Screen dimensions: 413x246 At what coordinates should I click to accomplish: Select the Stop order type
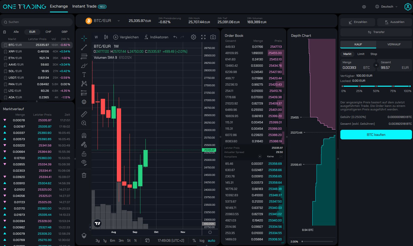(x=374, y=54)
